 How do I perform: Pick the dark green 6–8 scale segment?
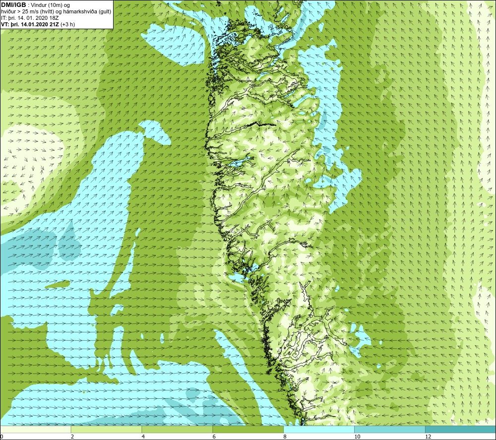coord(248,430)
